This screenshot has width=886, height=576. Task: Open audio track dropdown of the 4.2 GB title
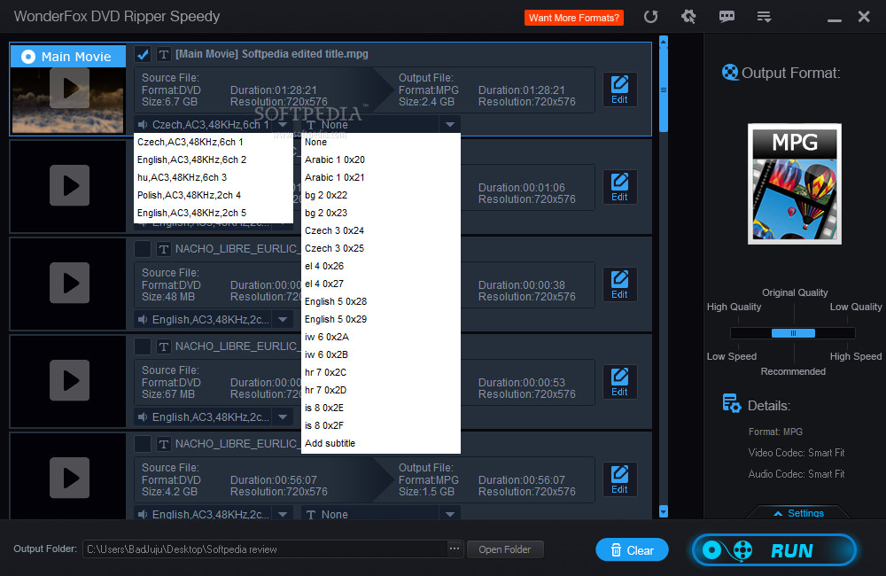tap(283, 514)
